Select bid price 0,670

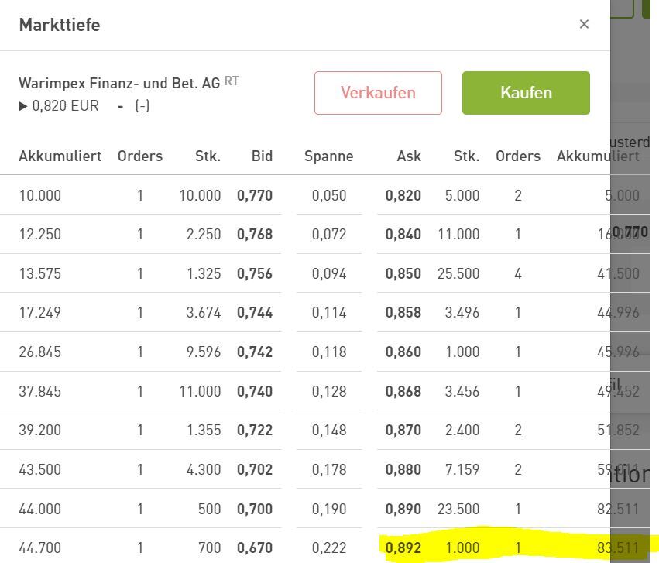(x=255, y=548)
